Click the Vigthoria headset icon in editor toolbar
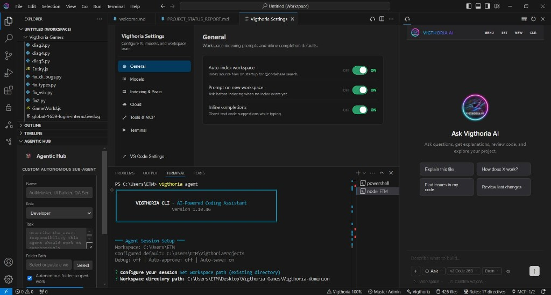The image size is (551, 295). (x=372, y=19)
